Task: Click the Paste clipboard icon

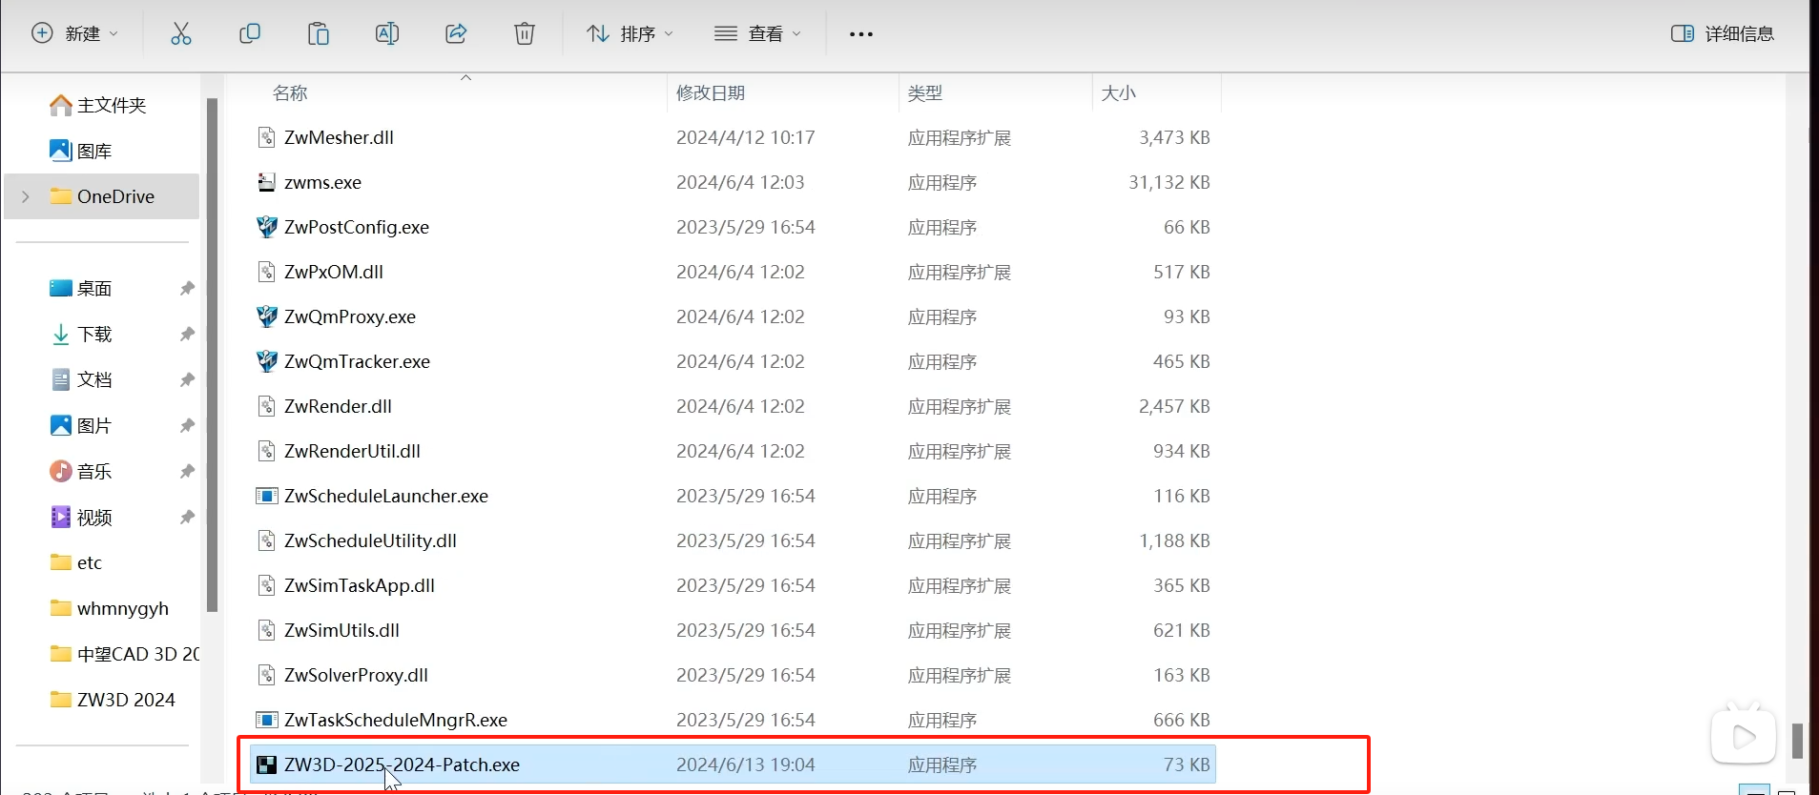Action: 319,34
